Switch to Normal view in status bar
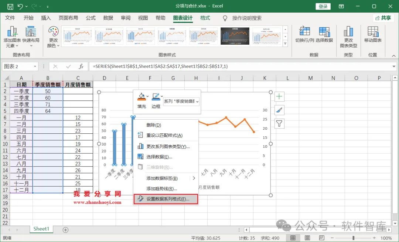The width and height of the screenshot is (399, 242). point(293,238)
